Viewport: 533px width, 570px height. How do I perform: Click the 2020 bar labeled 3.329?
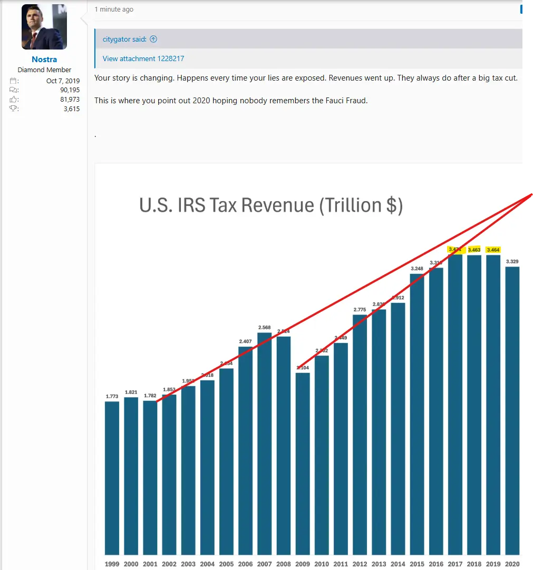[512, 411]
